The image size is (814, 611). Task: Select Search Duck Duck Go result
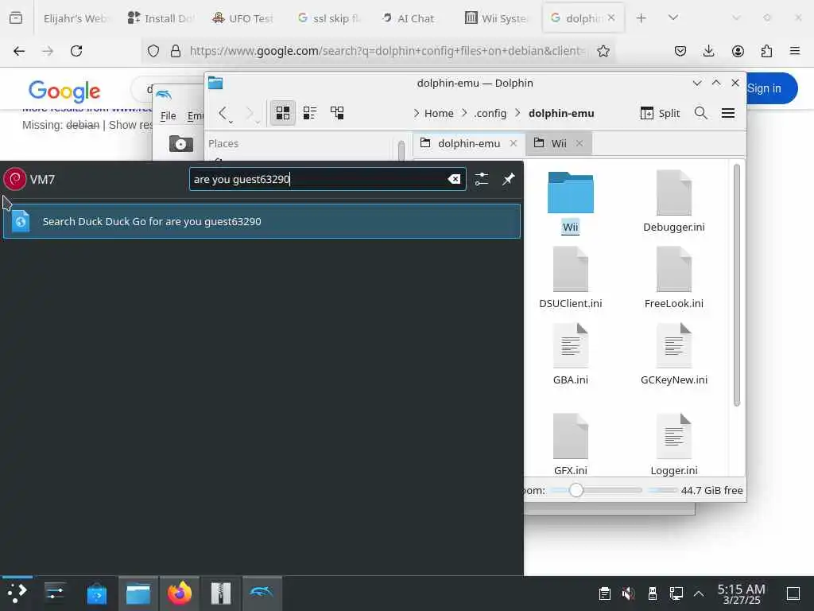coord(262,221)
